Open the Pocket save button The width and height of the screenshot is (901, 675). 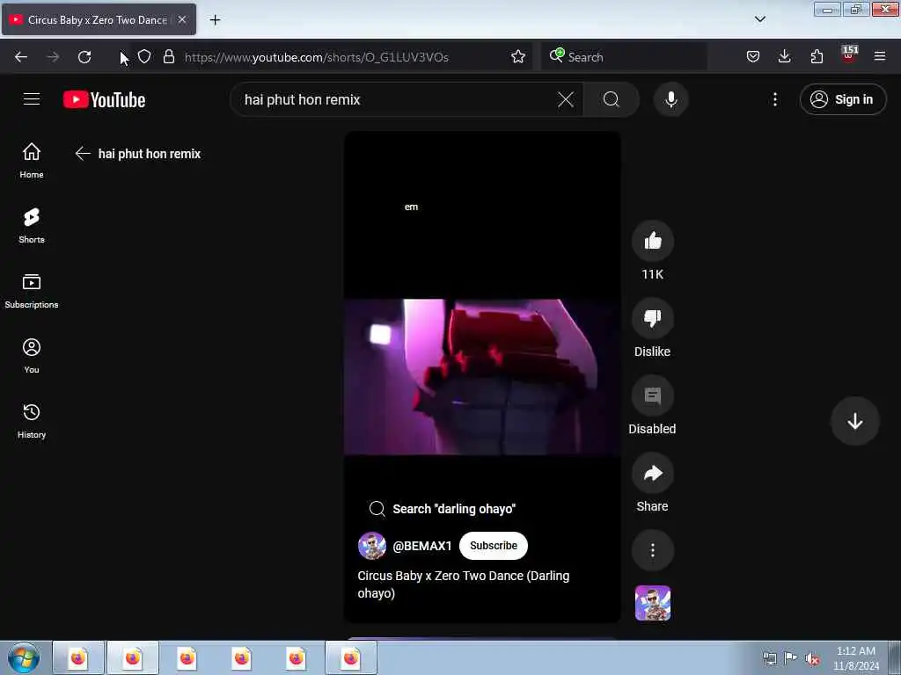(x=753, y=57)
